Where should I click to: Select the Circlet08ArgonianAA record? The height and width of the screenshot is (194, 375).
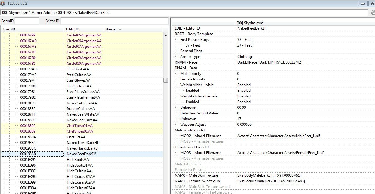click(82, 52)
